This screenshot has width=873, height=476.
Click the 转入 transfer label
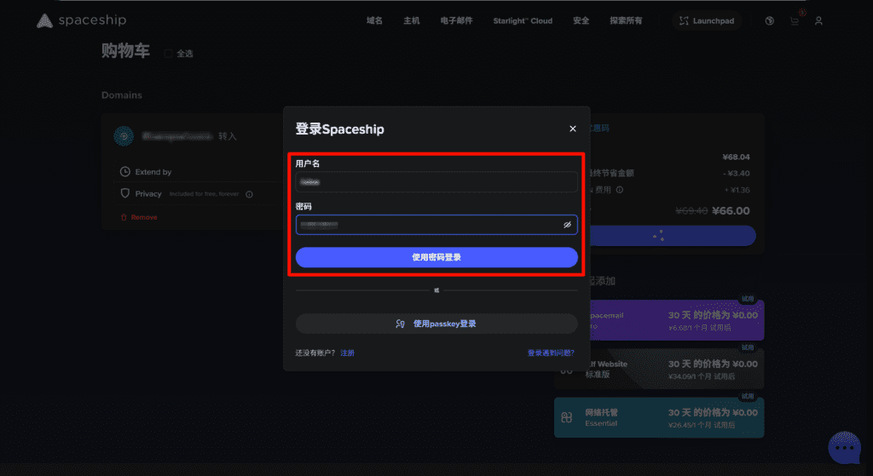pos(227,136)
